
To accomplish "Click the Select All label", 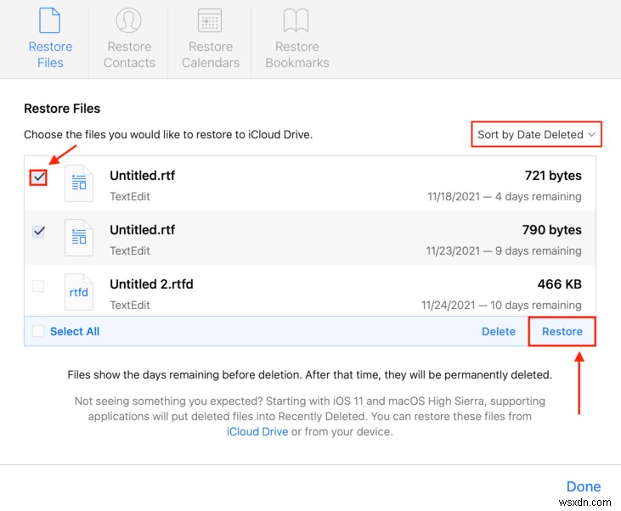I will (x=75, y=331).
